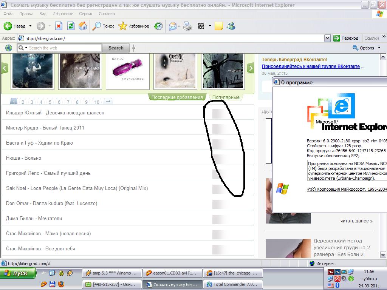Click next page arrow in pagination
The height and width of the screenshot is (290, 387).
tap(108, 101)
